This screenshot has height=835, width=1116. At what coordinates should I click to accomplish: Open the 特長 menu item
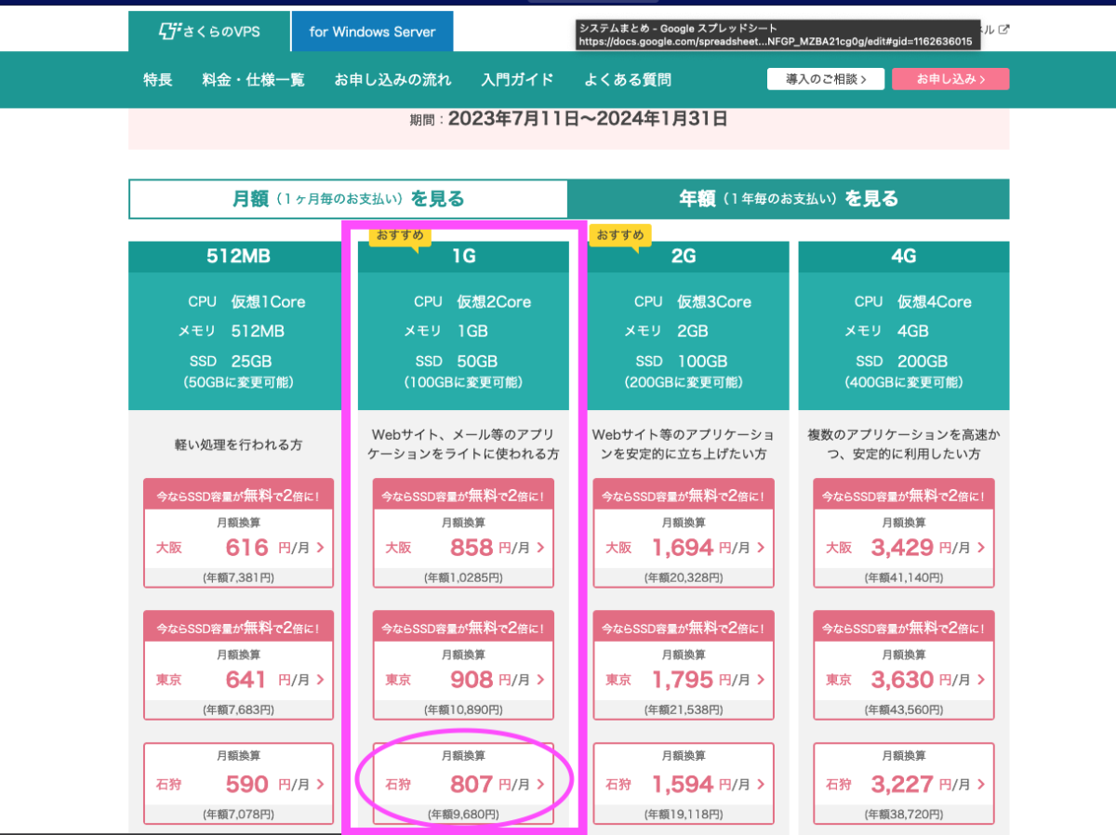tap(158, 80)
